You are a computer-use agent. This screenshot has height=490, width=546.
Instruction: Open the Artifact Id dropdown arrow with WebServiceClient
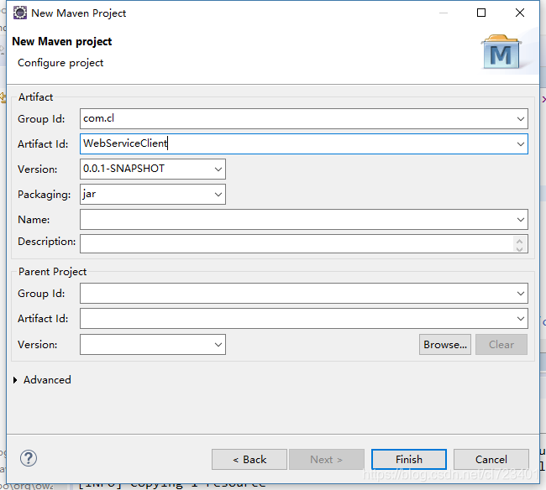[521, 144]
